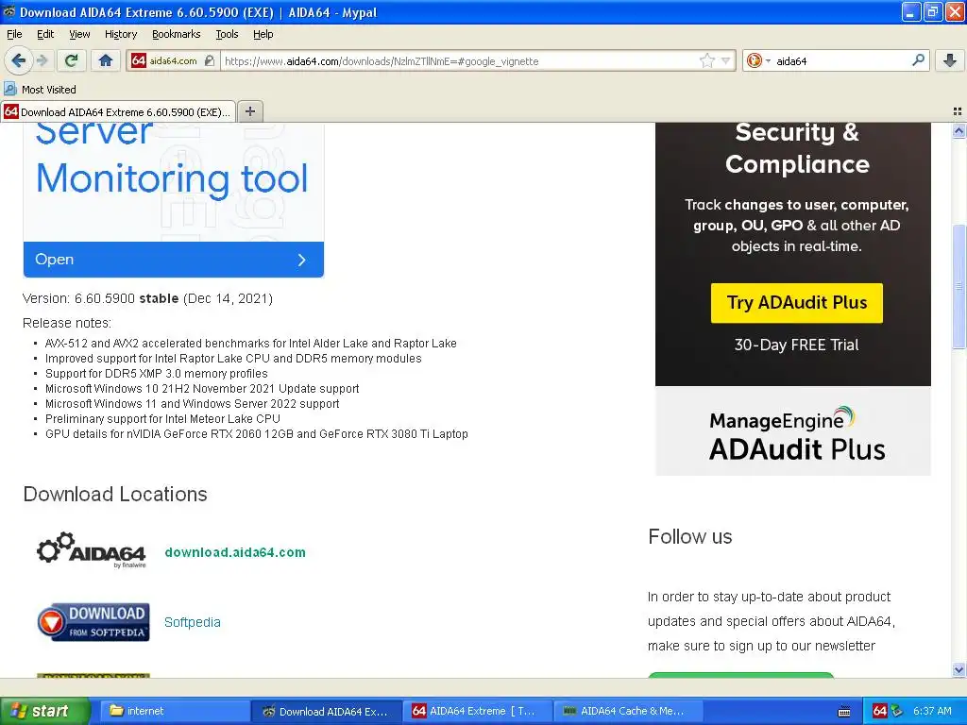Click the Version 6.60.5900 stable text
This screenshot has height=725, width=967.
click(147, 298)
